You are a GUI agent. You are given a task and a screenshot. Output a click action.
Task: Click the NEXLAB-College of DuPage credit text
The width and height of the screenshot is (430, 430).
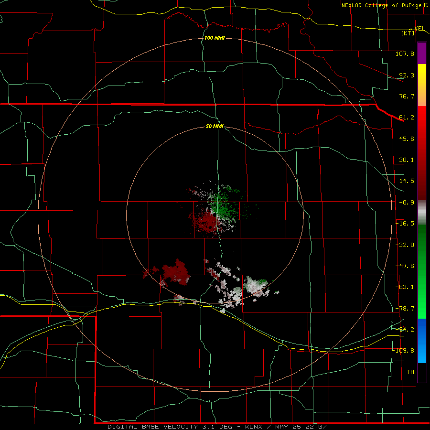[381, 5]
